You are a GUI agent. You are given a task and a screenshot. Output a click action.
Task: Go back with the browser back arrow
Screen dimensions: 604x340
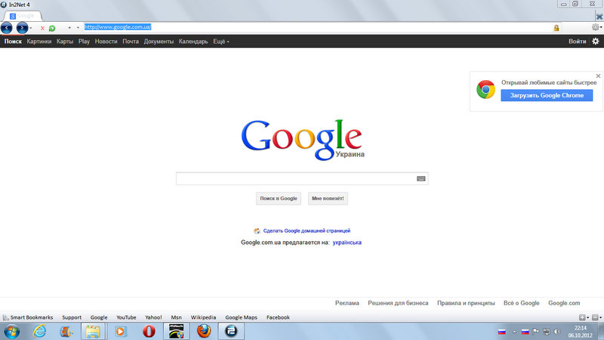(7, 28)
